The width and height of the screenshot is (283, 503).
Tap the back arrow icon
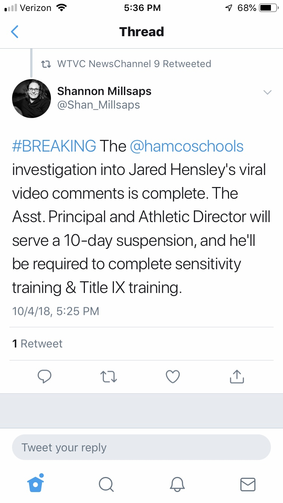pyautogui.click(x=15, y=32)
